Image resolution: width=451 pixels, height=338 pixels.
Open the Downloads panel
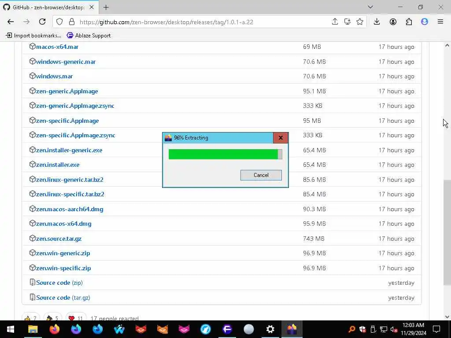point(377,22)
